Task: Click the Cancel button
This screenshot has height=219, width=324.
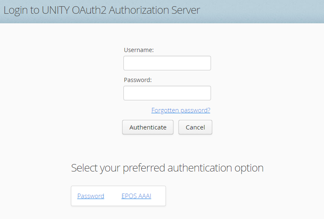Action: [x=195, y=127]
